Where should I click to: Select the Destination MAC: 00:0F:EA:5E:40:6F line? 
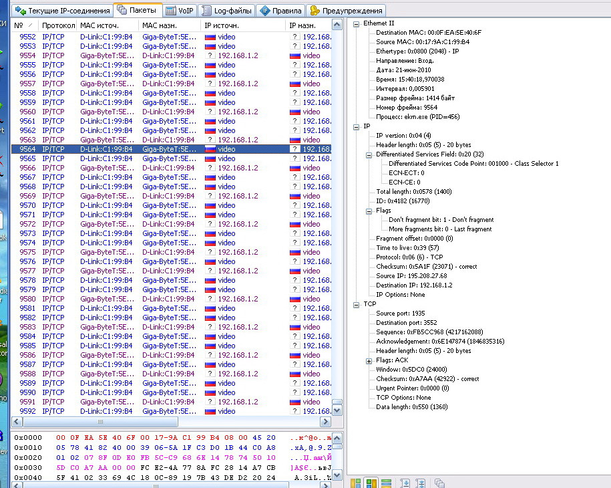click(429, 33)
